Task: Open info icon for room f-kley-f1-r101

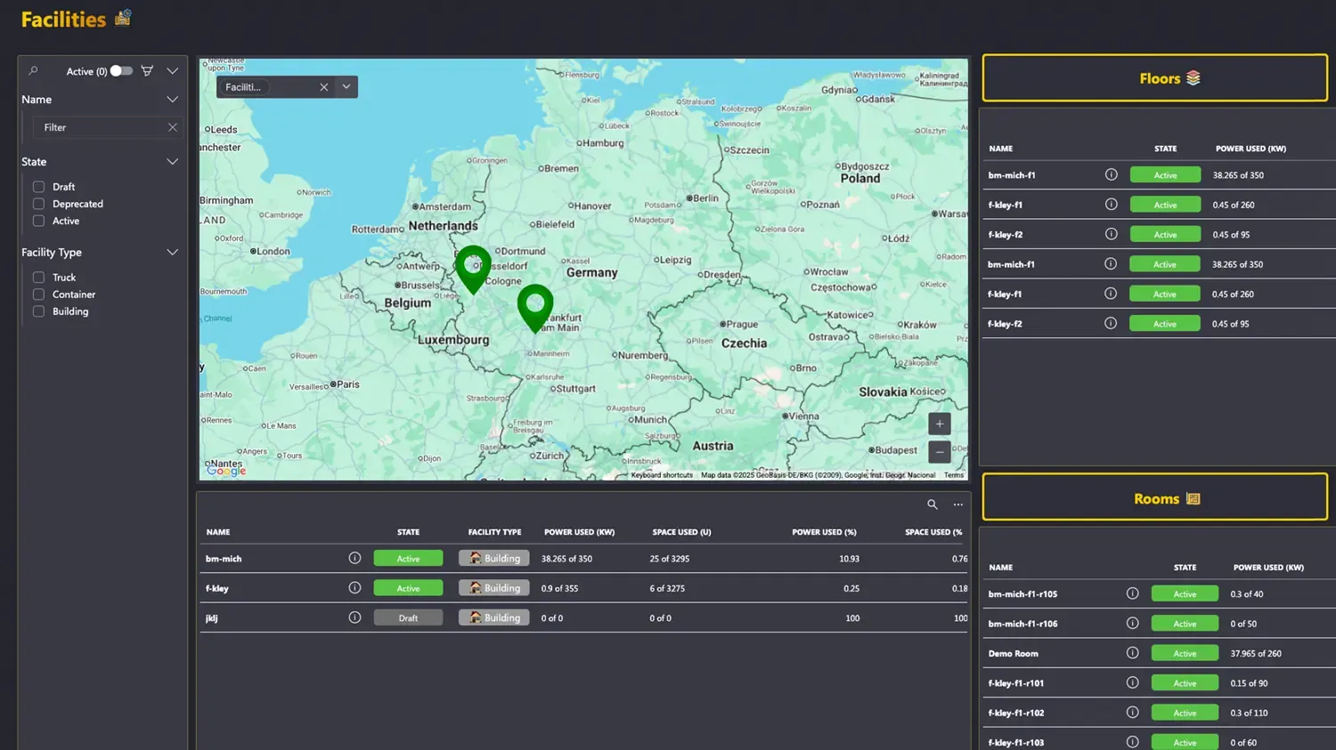Action: tap(1132, 682)
